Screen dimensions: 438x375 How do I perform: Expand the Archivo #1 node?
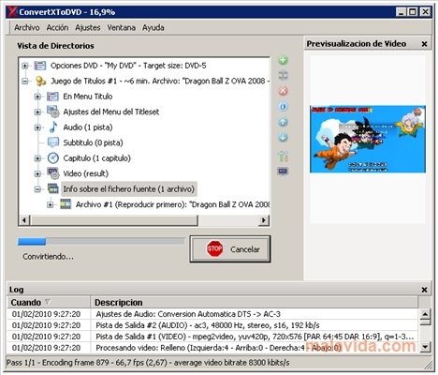(50, 204)
